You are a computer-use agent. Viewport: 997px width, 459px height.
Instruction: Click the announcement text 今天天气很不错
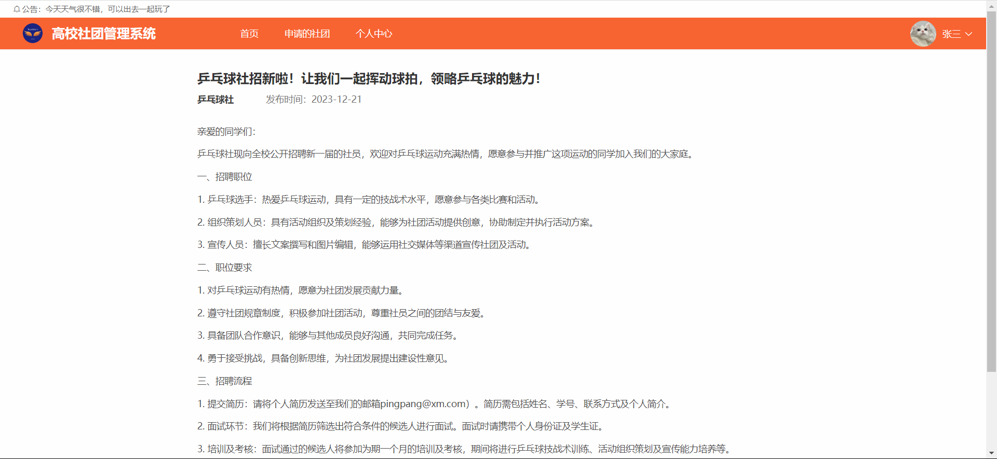point(108,9)
